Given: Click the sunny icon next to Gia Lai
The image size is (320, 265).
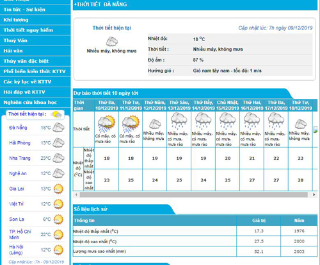Looking at the screenshot, I should click(58, 189).
